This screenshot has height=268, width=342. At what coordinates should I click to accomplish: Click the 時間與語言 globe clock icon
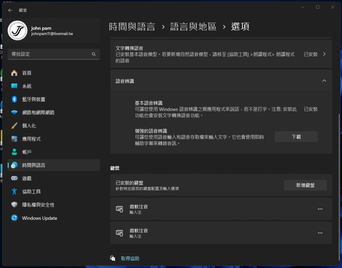pyautogui.click(x=14, y=165)
